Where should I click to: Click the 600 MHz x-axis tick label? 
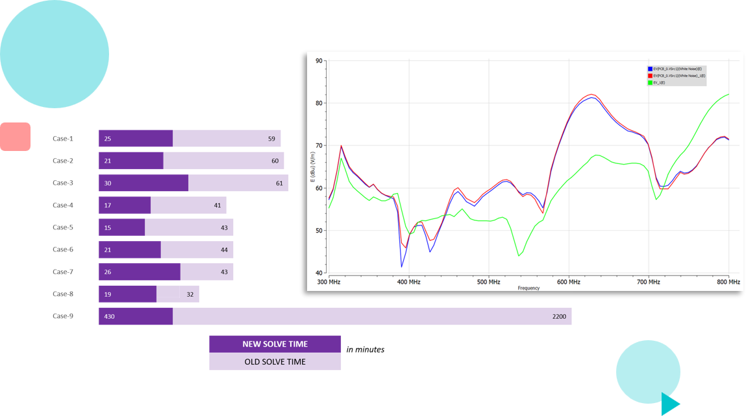pyautogui.click(x=568, y=283)
